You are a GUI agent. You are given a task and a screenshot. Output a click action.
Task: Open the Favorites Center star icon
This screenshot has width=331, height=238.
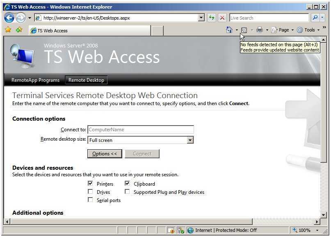(x=8, y=30)
